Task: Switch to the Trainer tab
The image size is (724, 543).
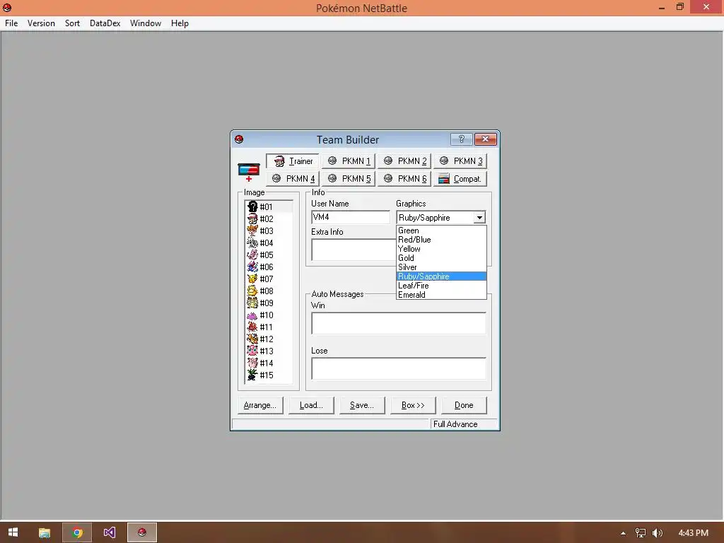Action: [x=292, y=161]
